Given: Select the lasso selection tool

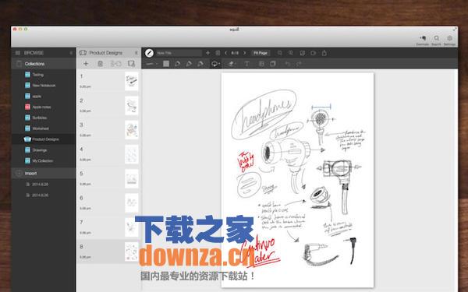Looking at the screenshot, I should click(215, 64).
